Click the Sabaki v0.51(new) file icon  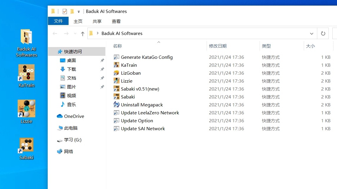pos(116,89)
